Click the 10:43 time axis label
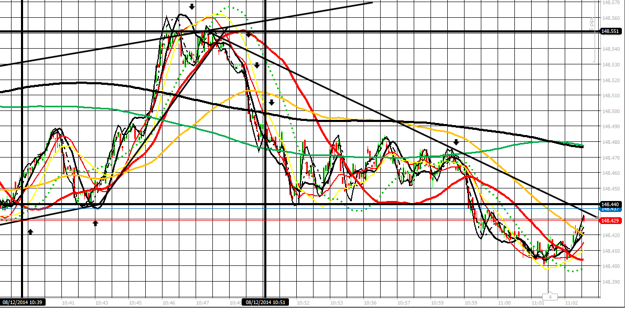Viewport: 625px width, 335px height. (102, 303)
